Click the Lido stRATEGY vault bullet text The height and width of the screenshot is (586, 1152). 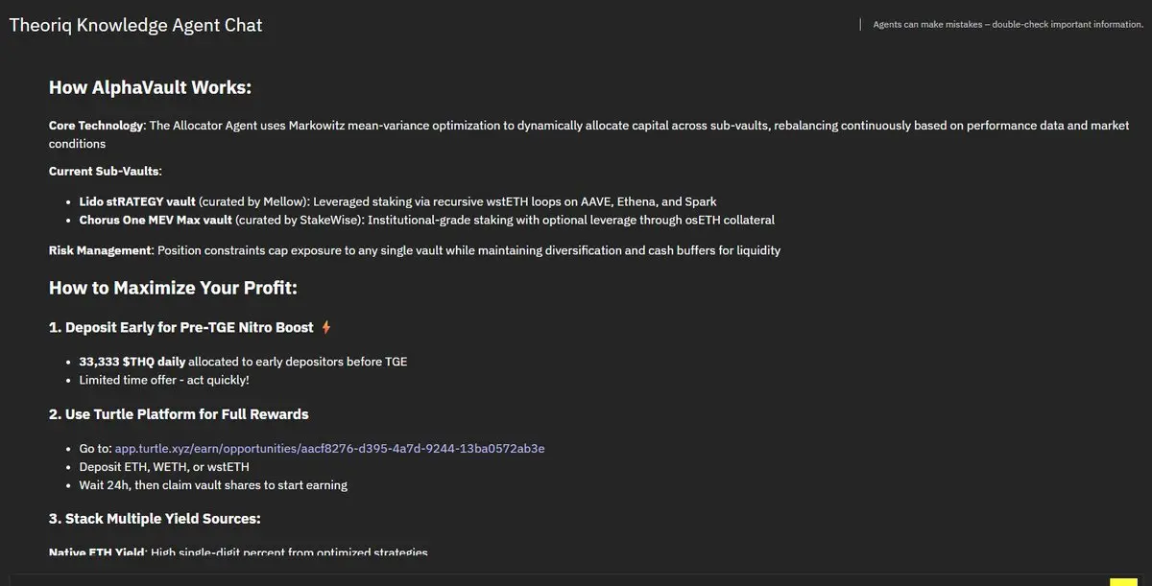(137, 201)
